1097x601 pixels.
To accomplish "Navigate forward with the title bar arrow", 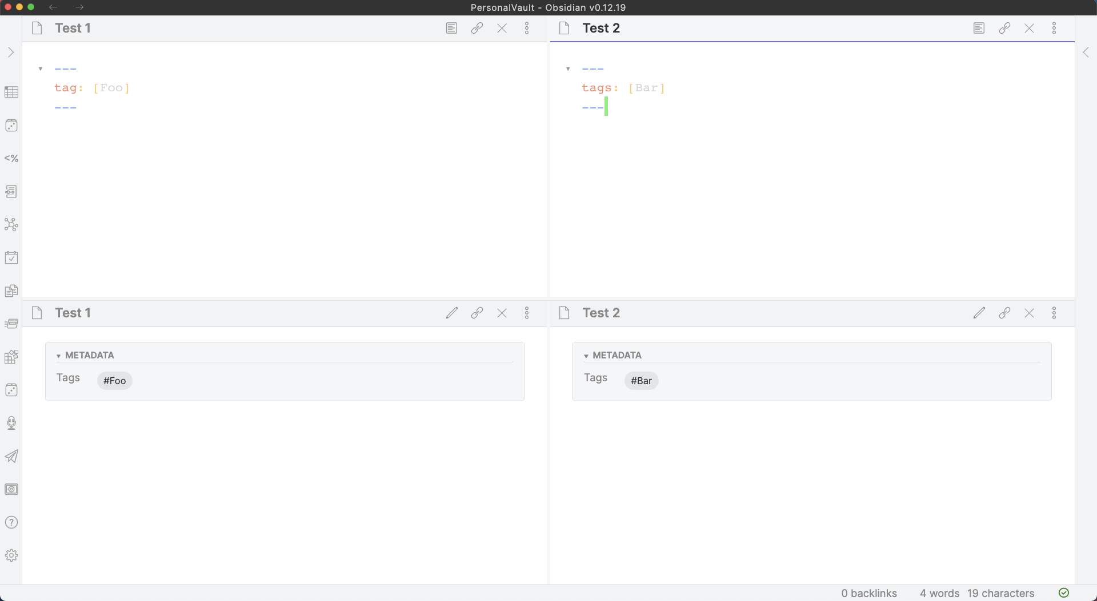I will pyautogui.click(x=79, y=7).
